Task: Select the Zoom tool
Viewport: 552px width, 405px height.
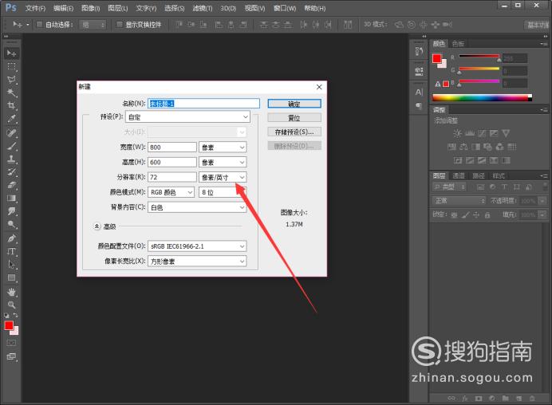Action: coord(11,305)
